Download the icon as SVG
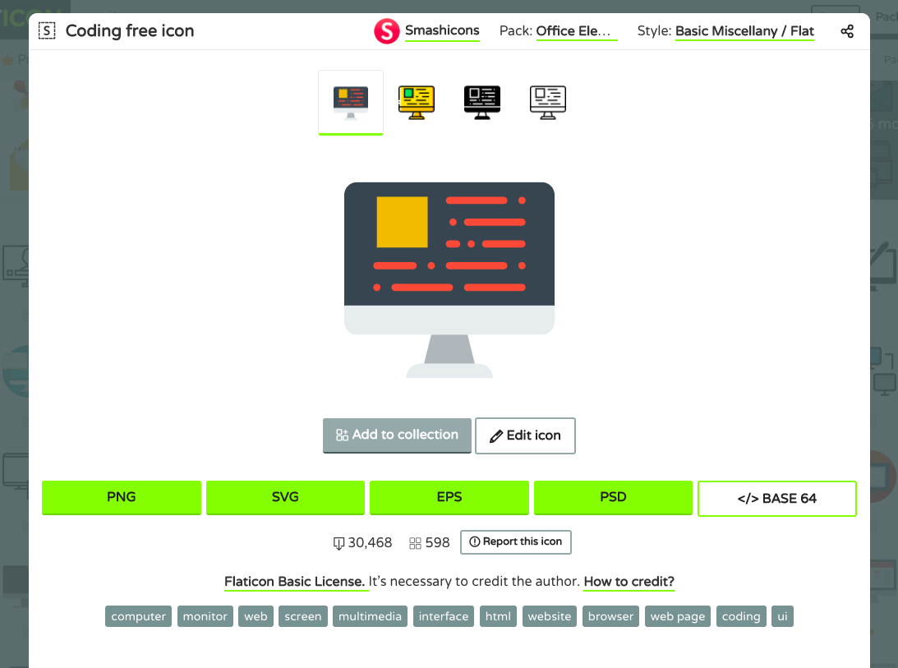This screenshot has height=668, width=898. point(285,497)
